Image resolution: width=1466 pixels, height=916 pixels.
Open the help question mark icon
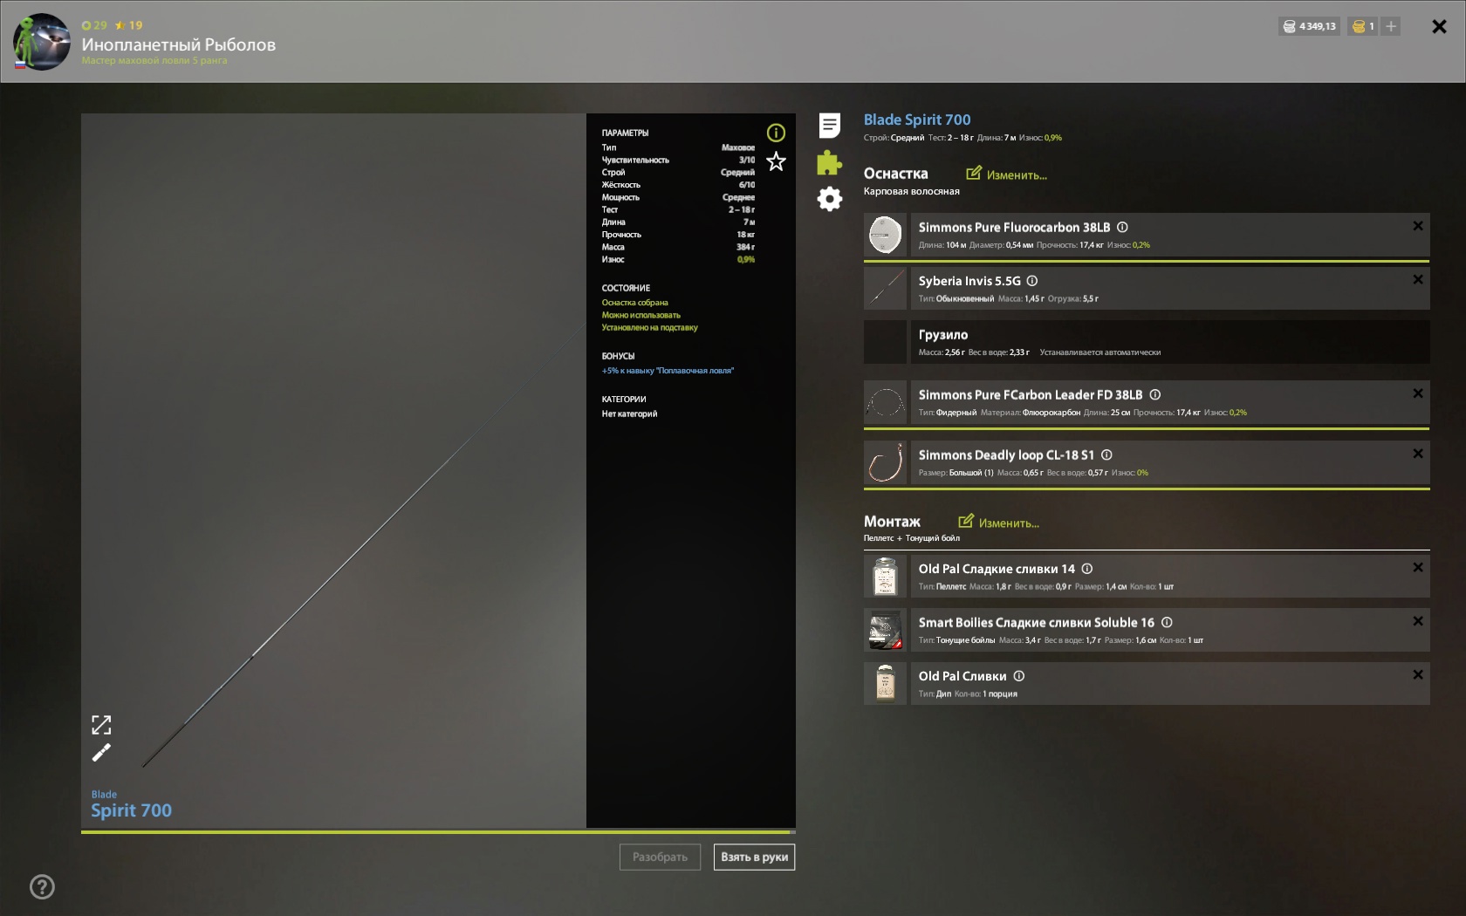point(42,887)
